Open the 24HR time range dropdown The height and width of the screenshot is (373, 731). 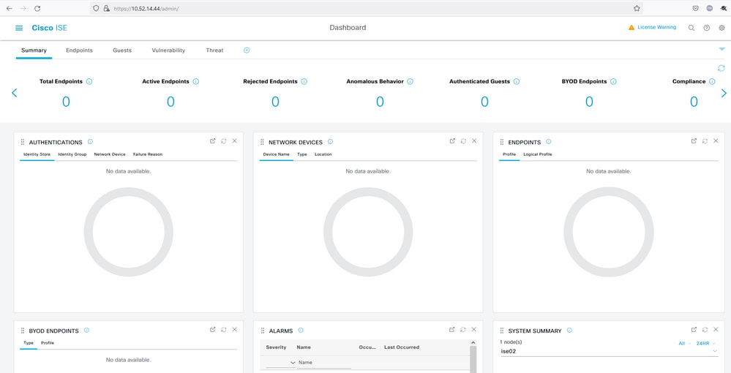coord(706,344)
